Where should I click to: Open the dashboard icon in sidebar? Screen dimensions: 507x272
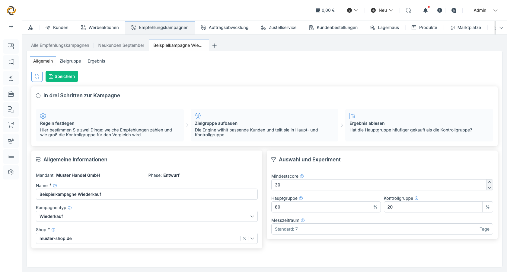pos(11,46)
